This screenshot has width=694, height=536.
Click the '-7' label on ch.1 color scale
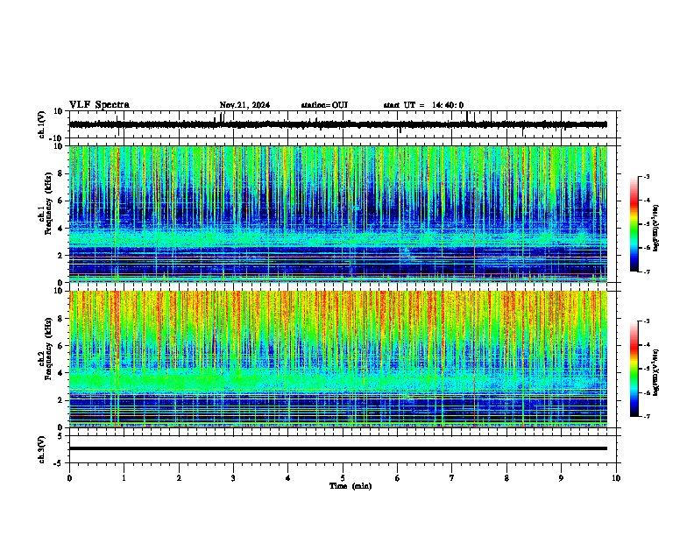coord(646,272)
